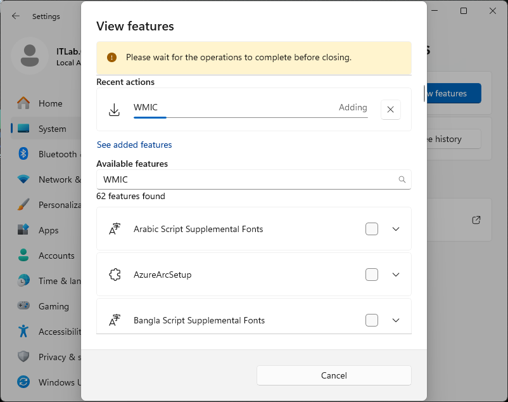
Task: Expand Arabic Script Supplemental Fonts details
Action: tap(396, 229)
